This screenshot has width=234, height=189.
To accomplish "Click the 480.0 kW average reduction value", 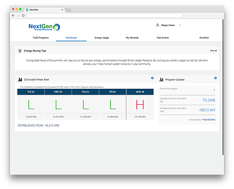I will pyautogui.click(x=207, y=110).
